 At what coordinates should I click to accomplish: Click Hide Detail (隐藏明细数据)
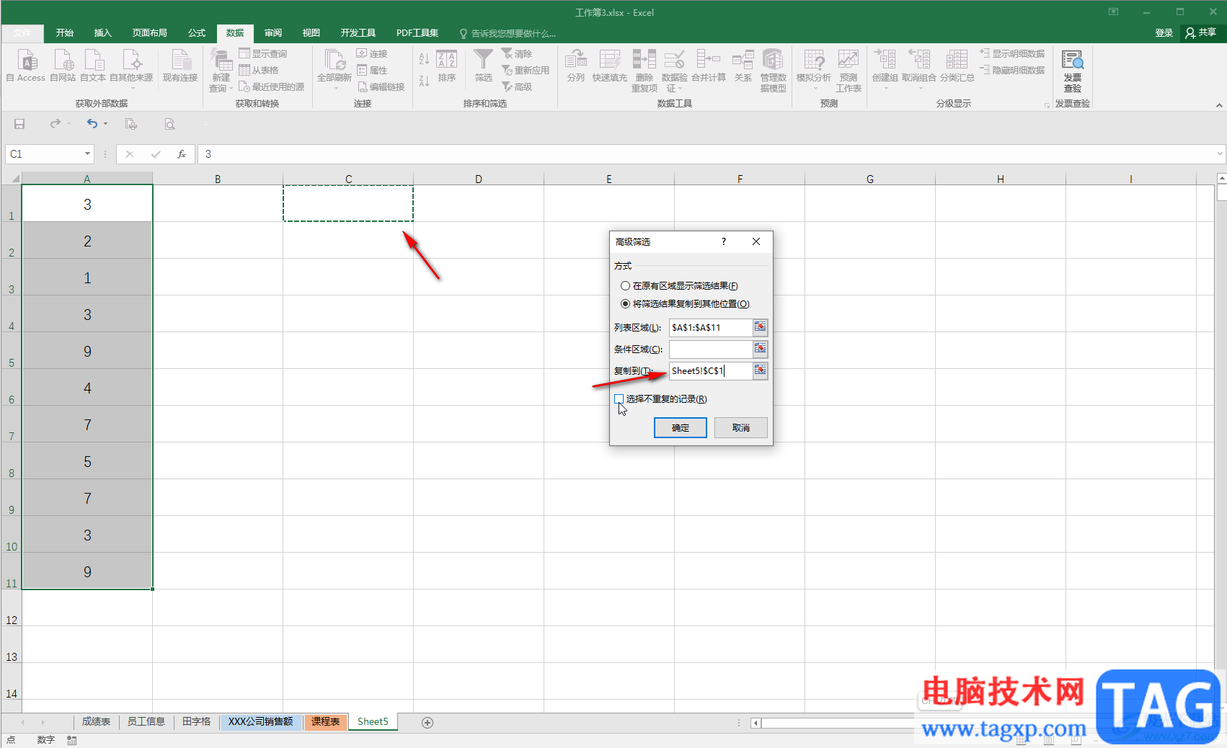coord(1012,71)
